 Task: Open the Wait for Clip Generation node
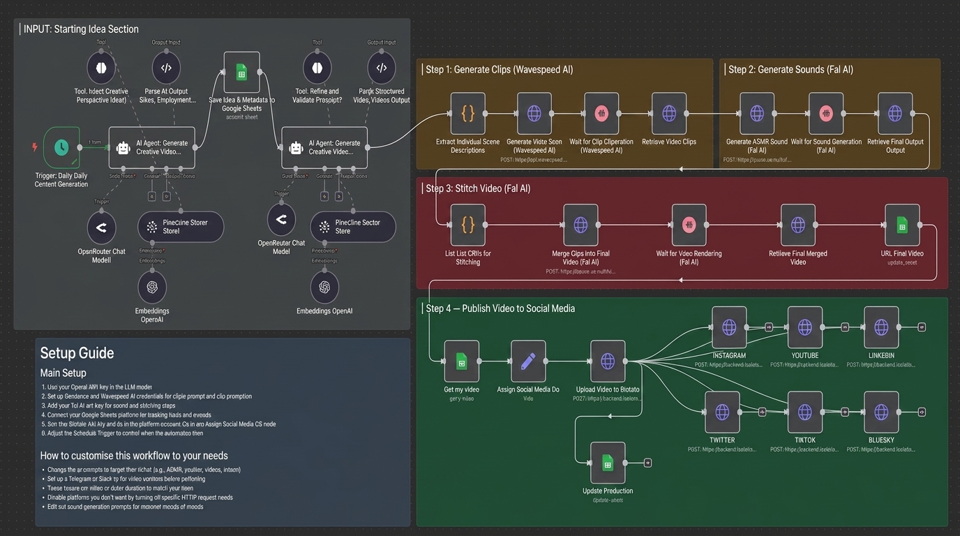pyautogui.click(x=601, y=113)
